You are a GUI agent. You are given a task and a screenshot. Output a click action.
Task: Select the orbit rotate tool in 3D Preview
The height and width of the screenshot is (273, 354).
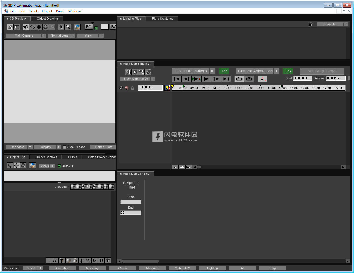[x=26, y=27]
